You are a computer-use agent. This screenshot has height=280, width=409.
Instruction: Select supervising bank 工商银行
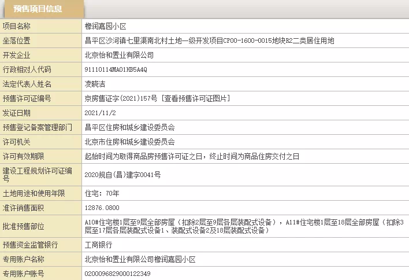[x=98, y=245]
